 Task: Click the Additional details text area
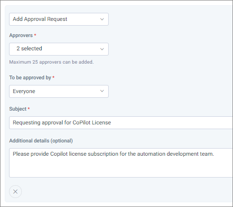coord(121,163)
